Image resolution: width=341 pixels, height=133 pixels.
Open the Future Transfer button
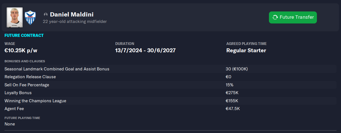(x=293, y=17)
